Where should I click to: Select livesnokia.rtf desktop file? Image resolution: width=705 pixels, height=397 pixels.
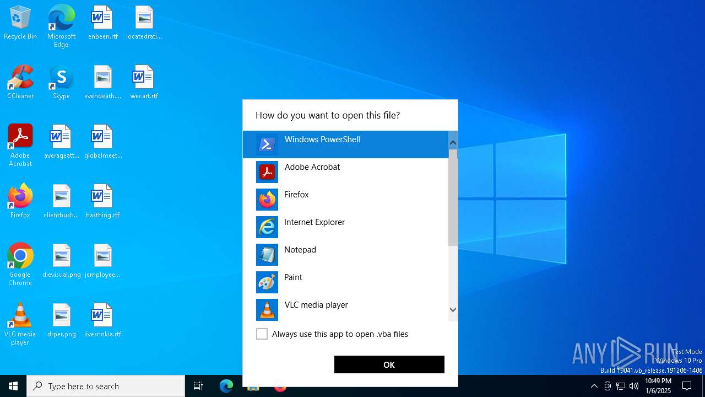pos(103,320)
